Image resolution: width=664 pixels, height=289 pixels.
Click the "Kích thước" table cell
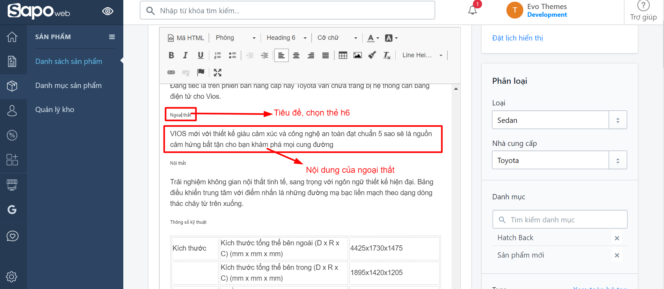tap(195, 248)
